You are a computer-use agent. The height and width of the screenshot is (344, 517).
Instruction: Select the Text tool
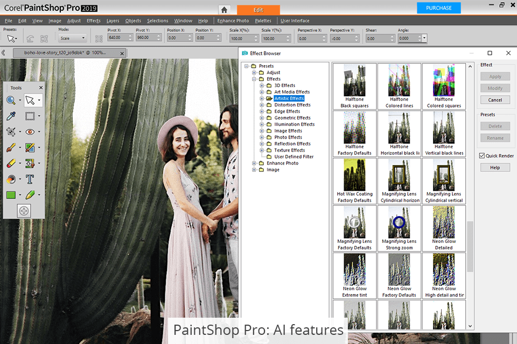[30, 179]
